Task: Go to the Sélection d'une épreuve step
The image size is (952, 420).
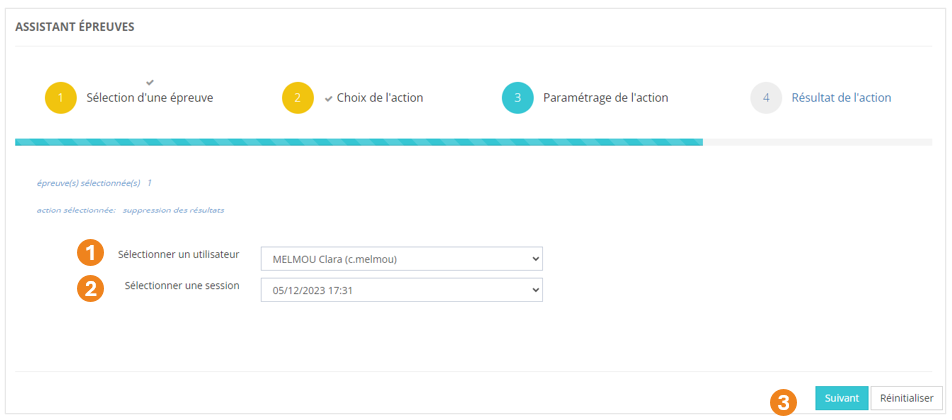Action: 150,98
